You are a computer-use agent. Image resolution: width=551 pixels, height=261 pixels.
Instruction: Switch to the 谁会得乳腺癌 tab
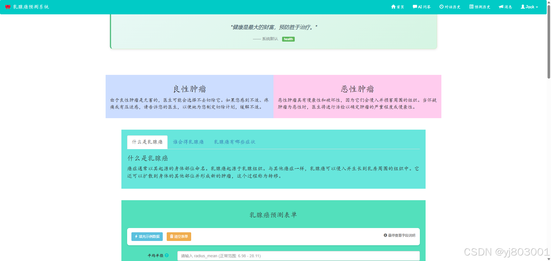[x=188, y=142]
